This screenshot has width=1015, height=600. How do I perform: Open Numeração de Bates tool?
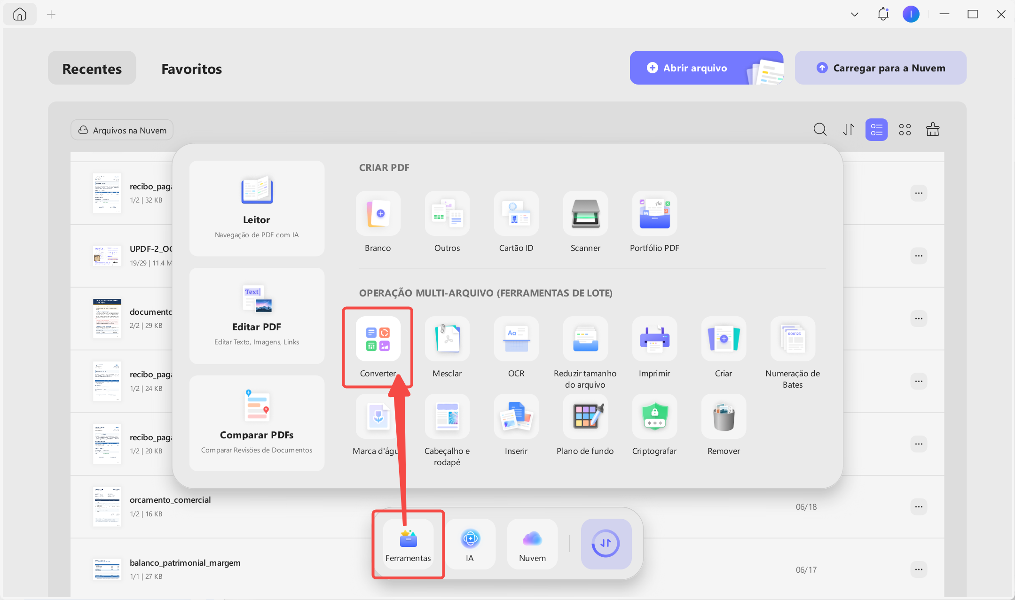pos(793,339)
